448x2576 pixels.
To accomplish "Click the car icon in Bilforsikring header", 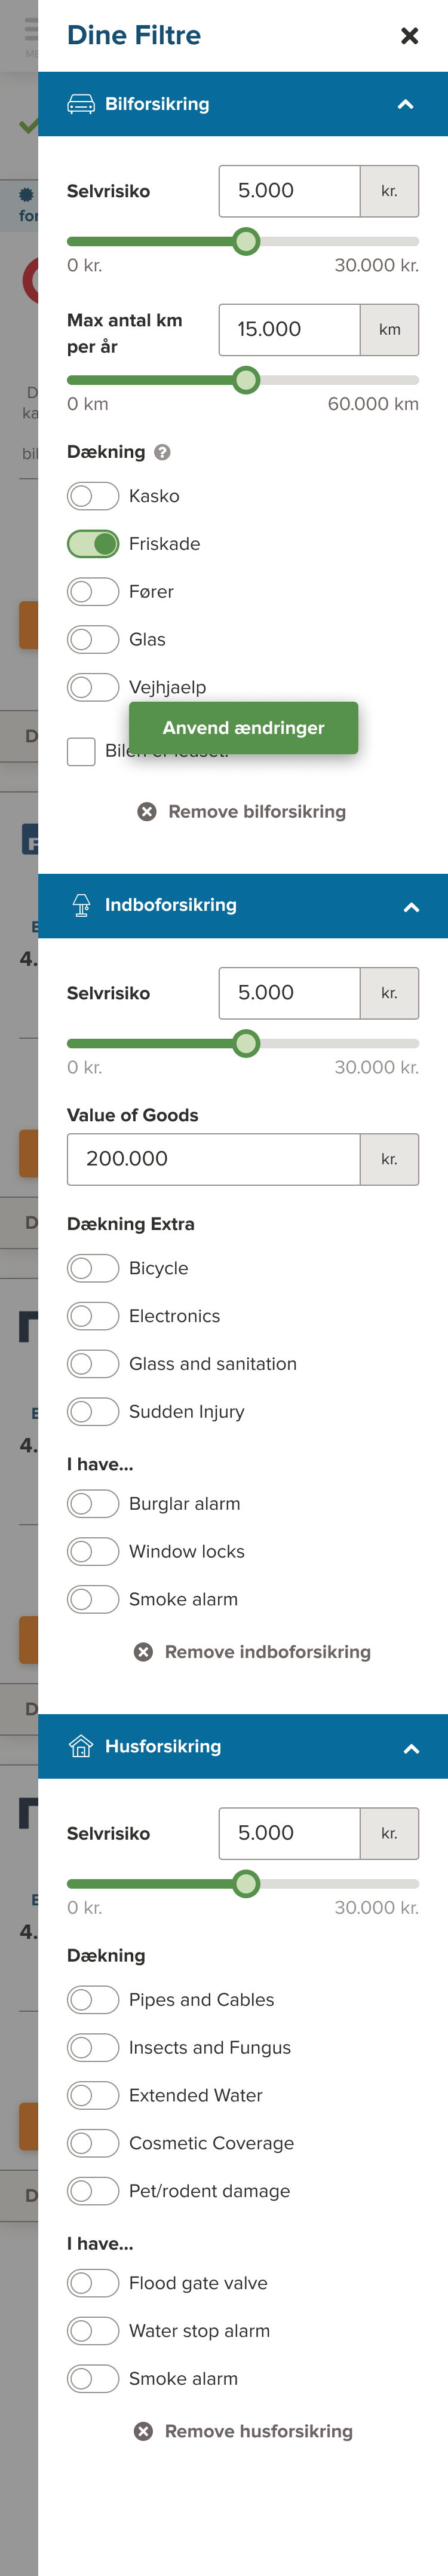I will click(x=81, y=104).
